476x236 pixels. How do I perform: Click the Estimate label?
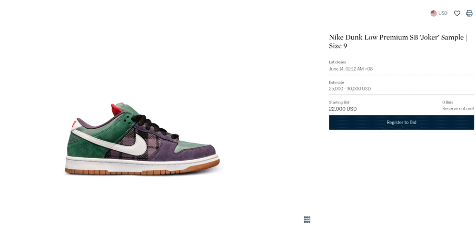point(337,82)
